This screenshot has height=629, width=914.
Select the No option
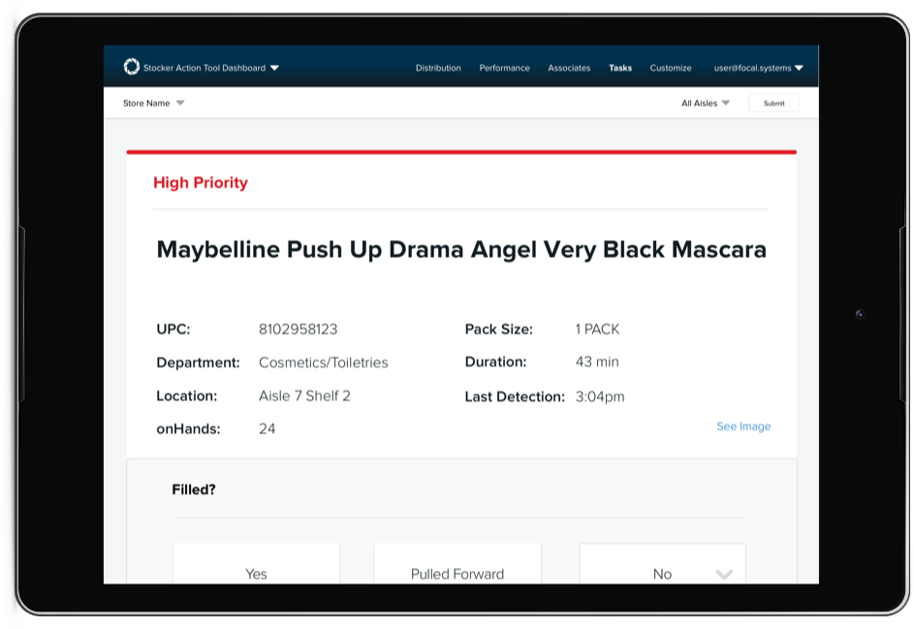662,564
